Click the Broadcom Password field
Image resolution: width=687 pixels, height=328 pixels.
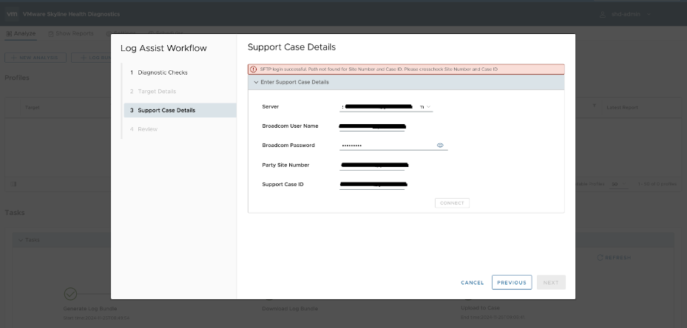click(393, 146)
